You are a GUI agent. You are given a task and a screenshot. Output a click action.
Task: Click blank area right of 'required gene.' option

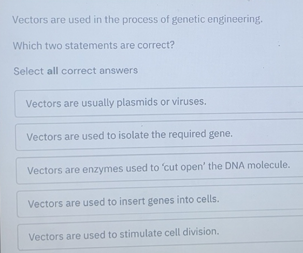268,133
